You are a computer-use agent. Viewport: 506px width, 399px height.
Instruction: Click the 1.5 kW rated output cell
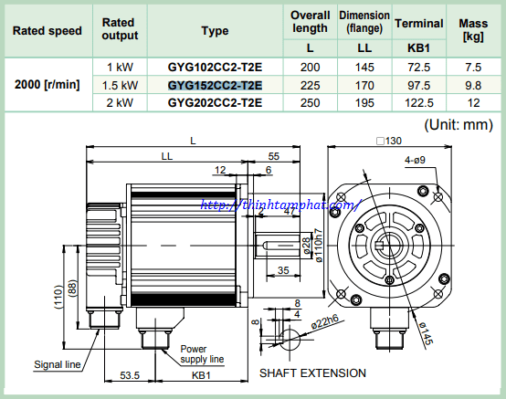[120, 85]
